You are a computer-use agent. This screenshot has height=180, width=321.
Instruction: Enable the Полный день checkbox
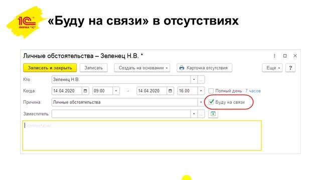[211, 91]
